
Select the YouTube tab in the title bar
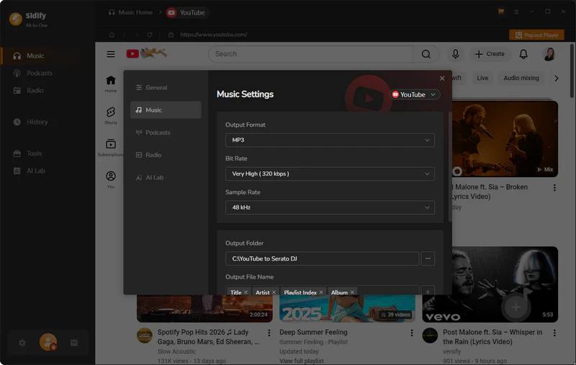186,12
